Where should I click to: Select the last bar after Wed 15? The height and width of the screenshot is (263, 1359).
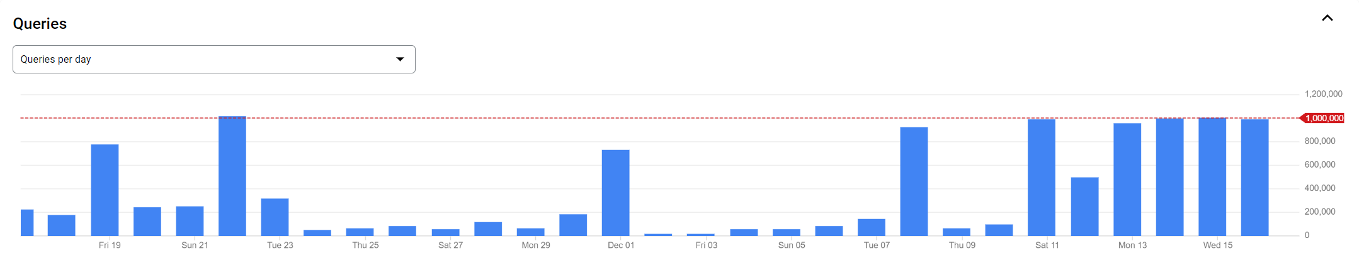1255,178
